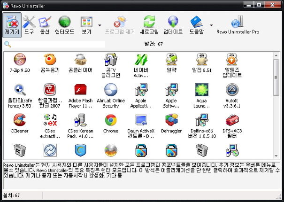Click the scrollbar down arrow

(276, 156)
